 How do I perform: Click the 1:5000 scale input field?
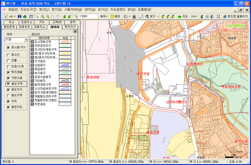(x=88, y=16)
